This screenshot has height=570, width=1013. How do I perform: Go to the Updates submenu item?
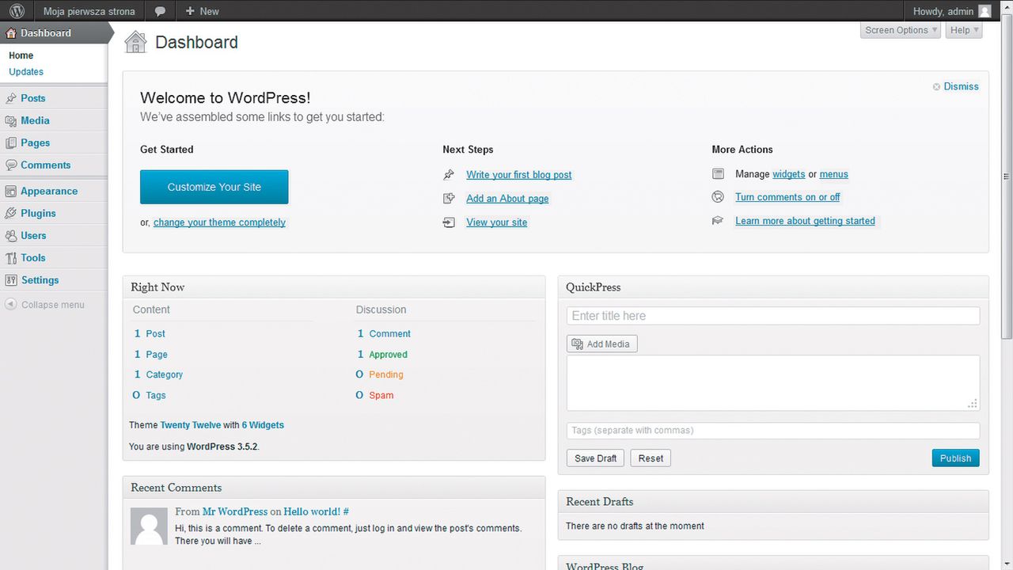pyautogui.click(x=26, y=71)
